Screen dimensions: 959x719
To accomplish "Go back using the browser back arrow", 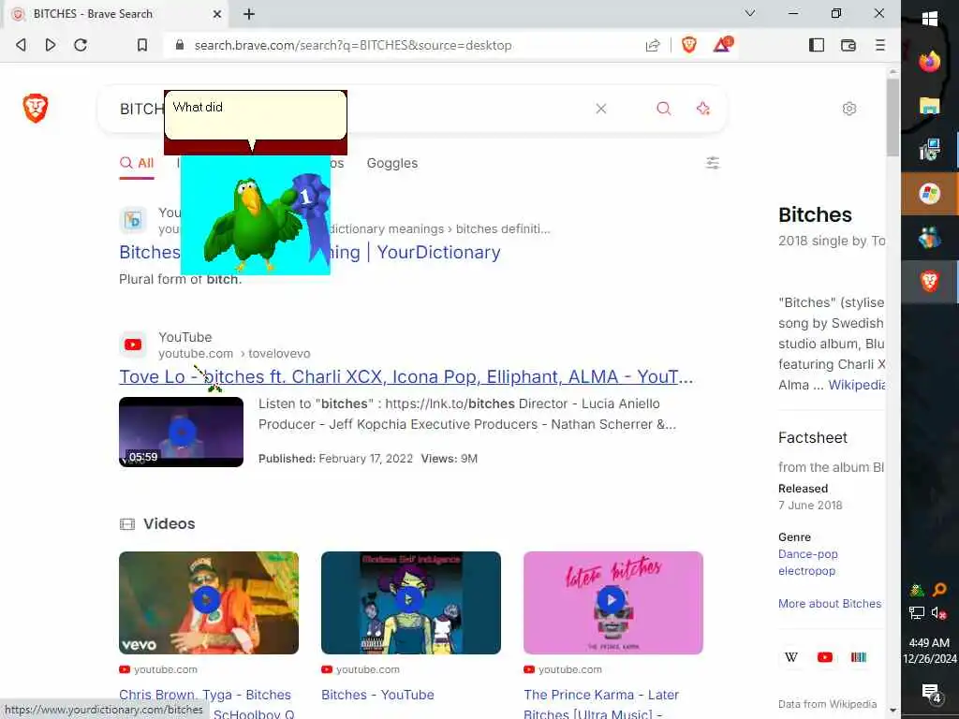I will (21, 45).
